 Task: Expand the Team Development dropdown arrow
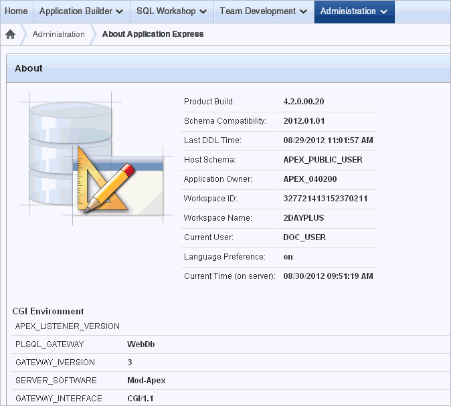303,12
